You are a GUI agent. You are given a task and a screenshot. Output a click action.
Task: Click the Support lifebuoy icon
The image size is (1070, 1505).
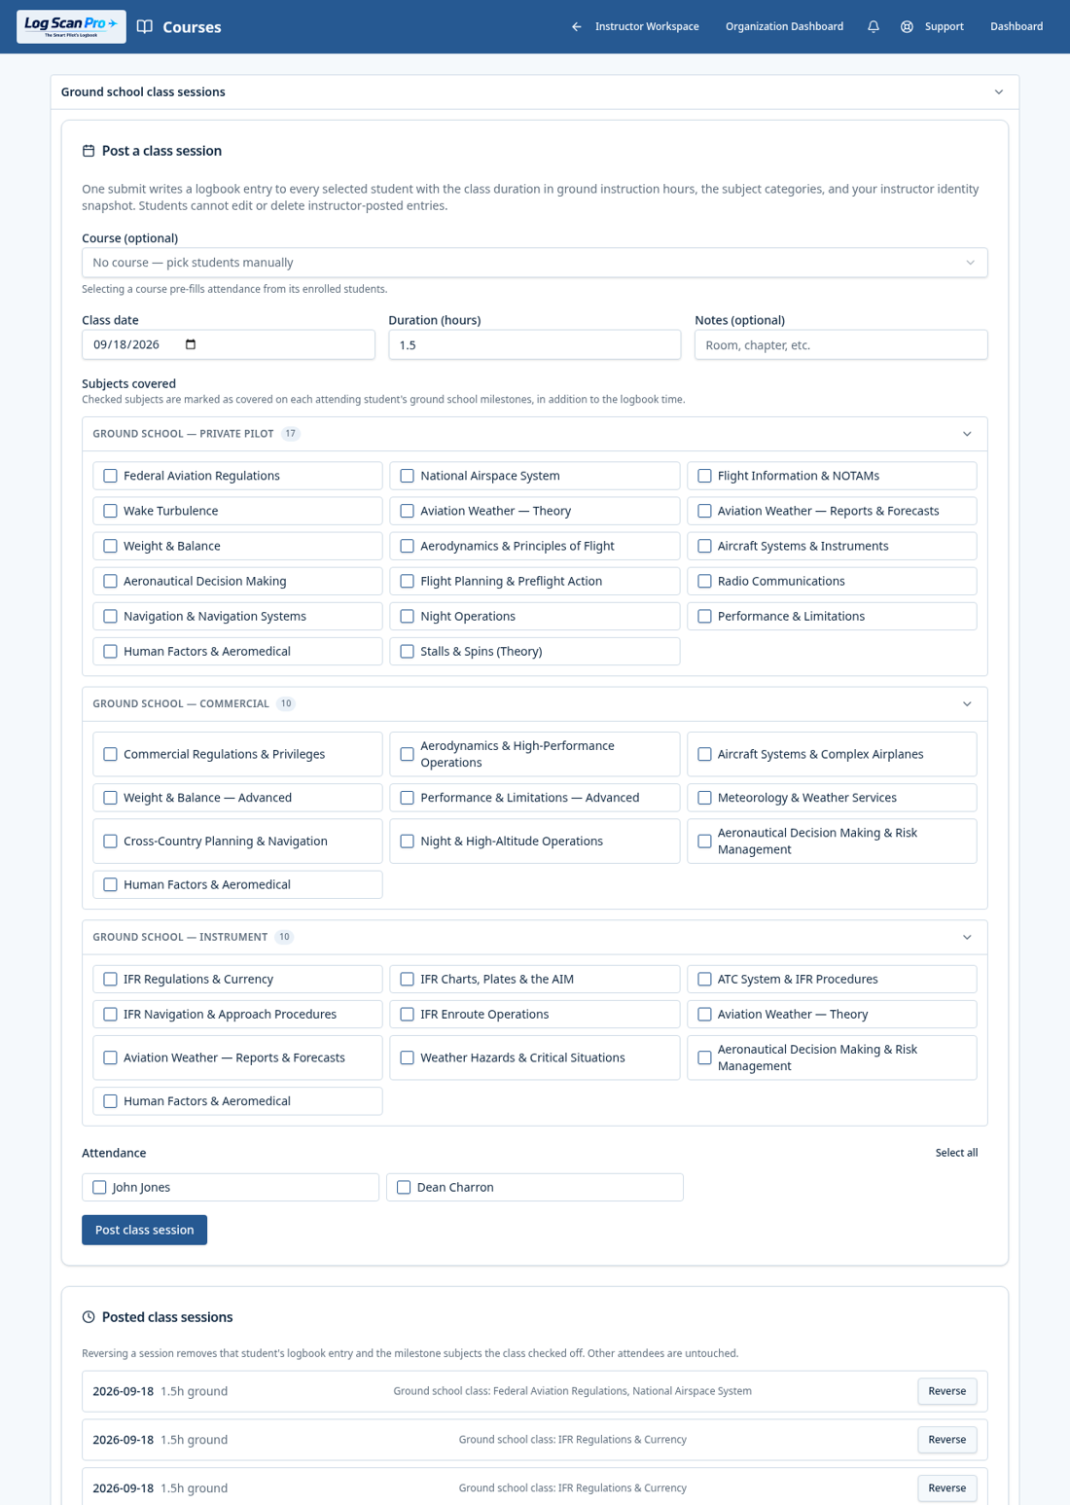[907, 26]
